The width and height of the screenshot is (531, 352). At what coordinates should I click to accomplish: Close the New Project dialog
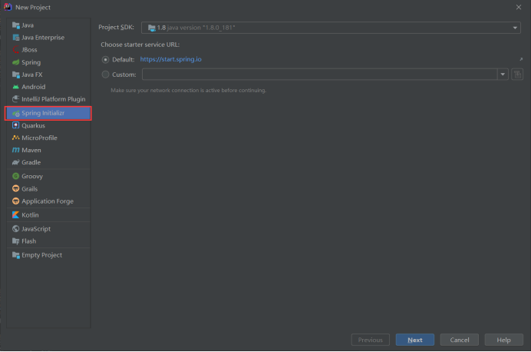(x=519, y=7)
